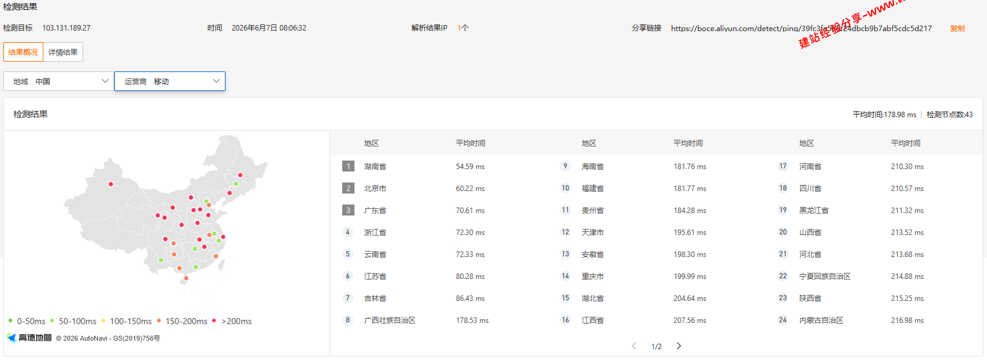Screen dimensions: 987x362
Task: Select the 重庆市 row
Action: [x=656, y=276]
